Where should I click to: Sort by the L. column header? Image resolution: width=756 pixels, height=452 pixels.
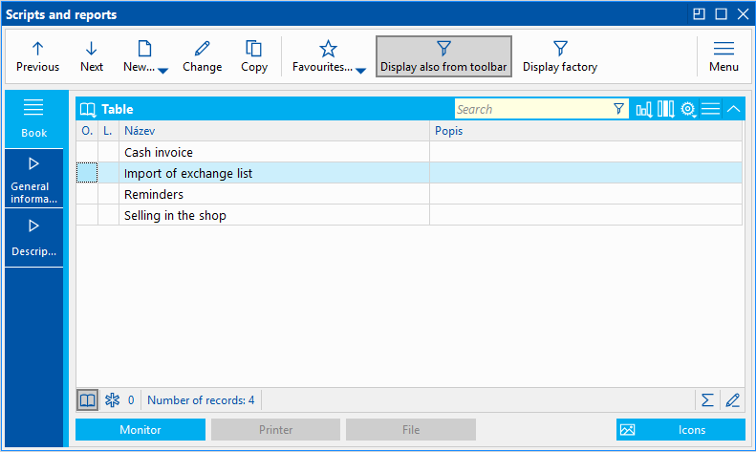(108, 131)
